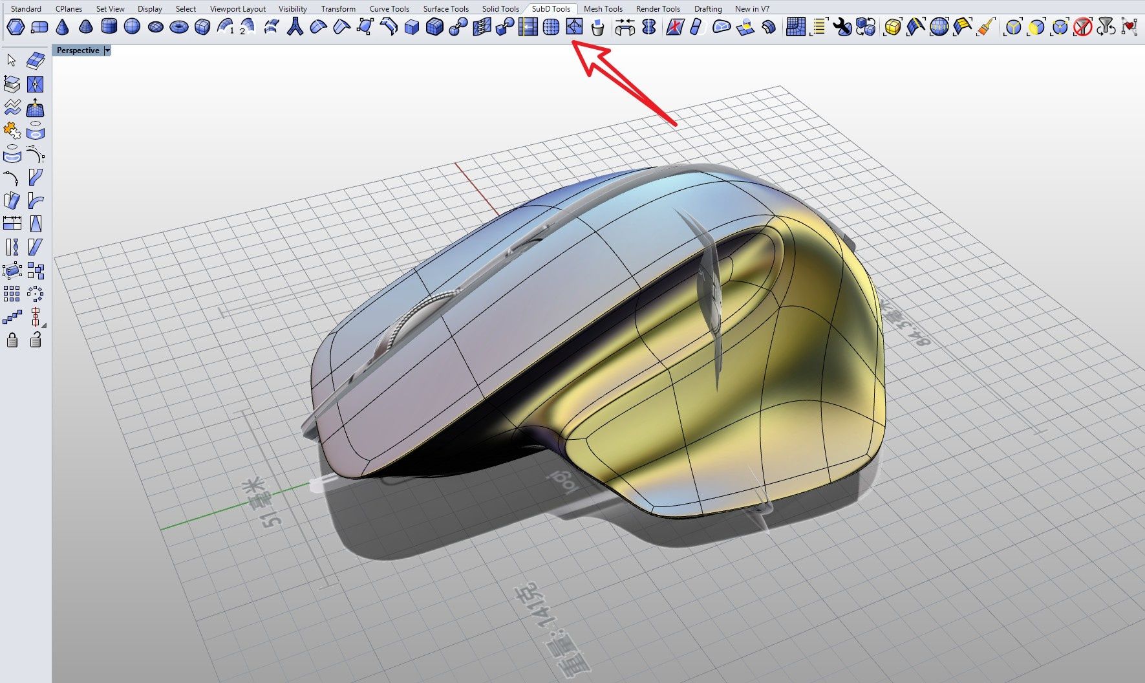Click the red heart favorites icon
1145x683 pixels.
click(x=1129, y=27)
